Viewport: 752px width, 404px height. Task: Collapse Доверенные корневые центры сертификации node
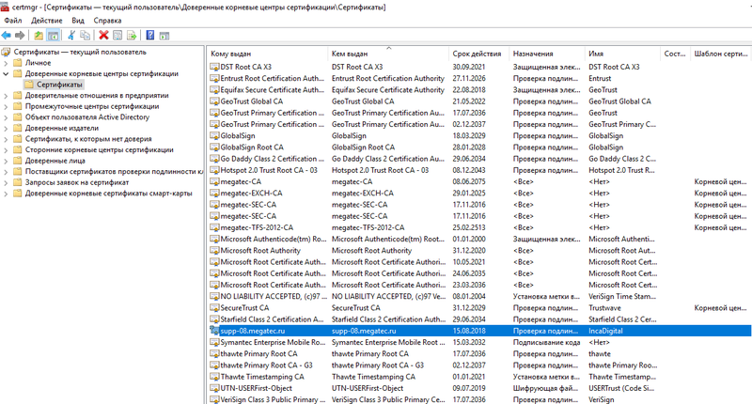(x=6, y=73)
